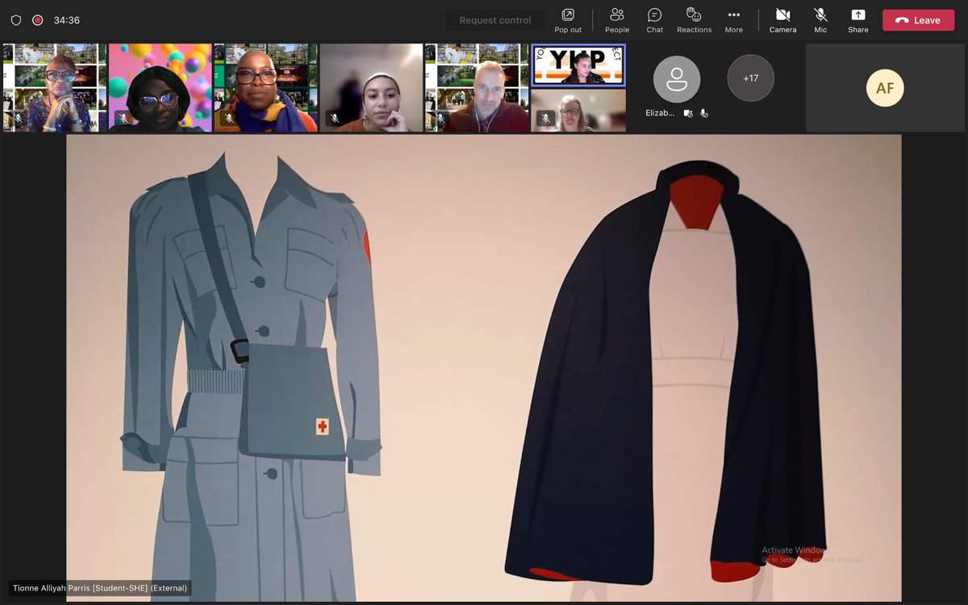This screenshot has width=968, height=605.
Task: Select the +17 overflow participants bubble
Action: click(x=750, y=78)
